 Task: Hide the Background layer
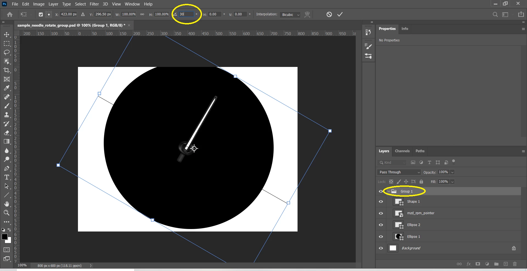tap(381, 248)
